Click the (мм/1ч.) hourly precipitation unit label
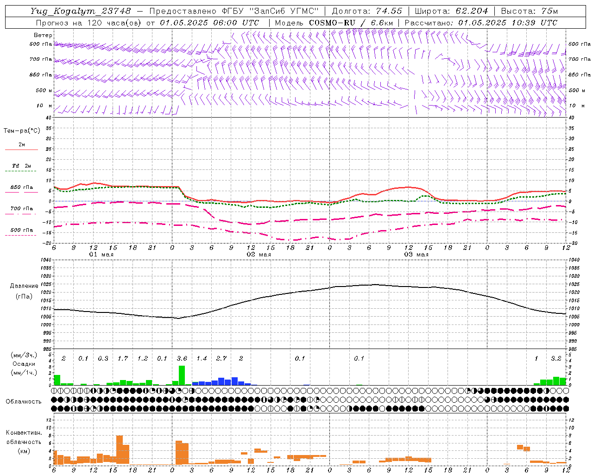Image resolution: width=593 pixels, height=474 pixels. coord(24,372)
